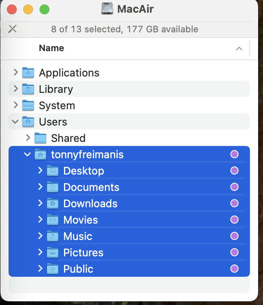Click the tonnyfreimanis home folder icon
This screenshot has width=263, height=305.
(40, 155)
